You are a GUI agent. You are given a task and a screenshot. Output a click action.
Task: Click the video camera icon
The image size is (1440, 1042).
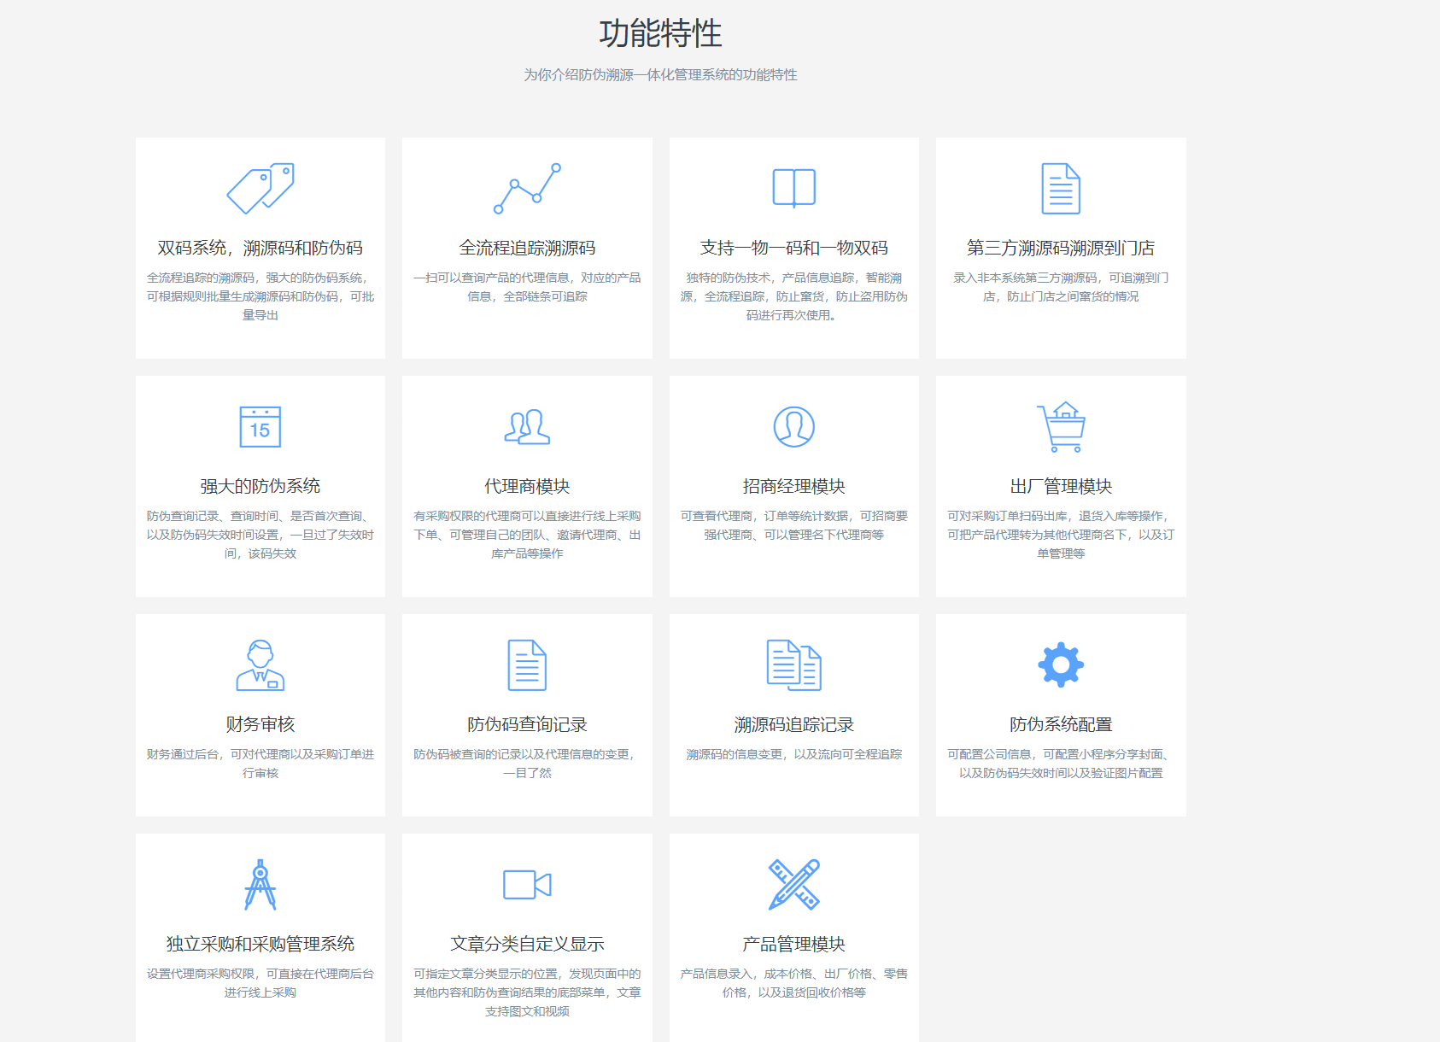point(527,884)
